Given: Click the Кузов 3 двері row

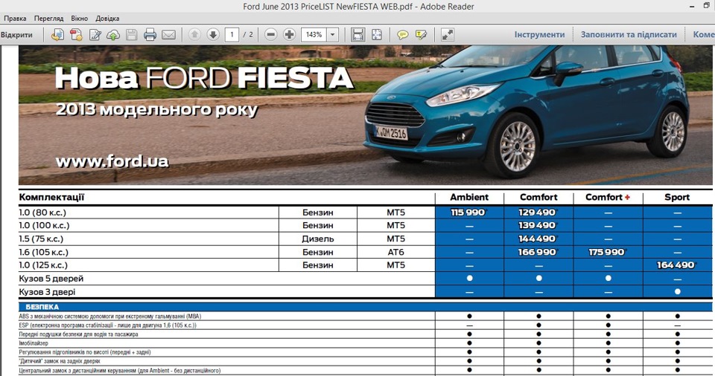Looking at the screenshot, I should 365,292.
